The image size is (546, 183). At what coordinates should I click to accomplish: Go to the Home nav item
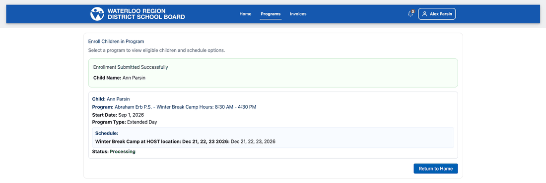[245, 14]
